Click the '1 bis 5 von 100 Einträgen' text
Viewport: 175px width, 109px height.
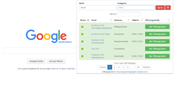125,63
